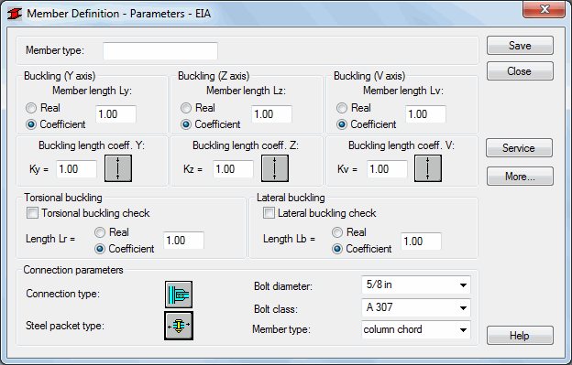Enable the Lateral buckling check

(269, 213)
